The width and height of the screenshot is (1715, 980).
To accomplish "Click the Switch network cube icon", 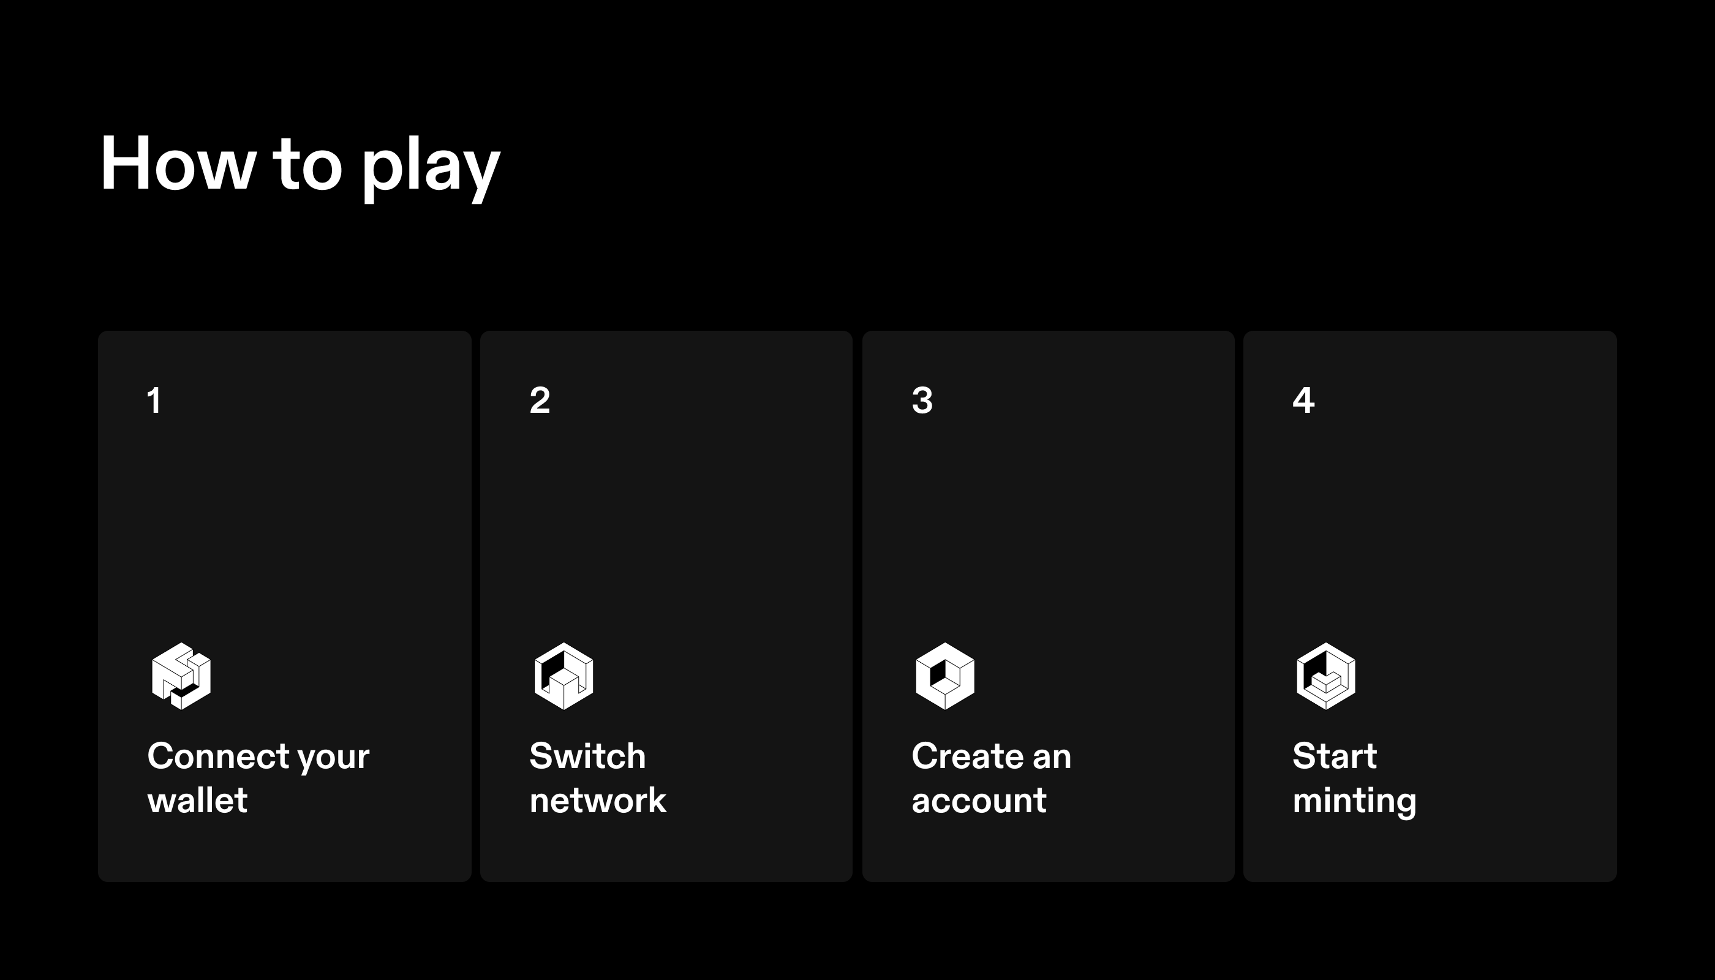I will point(563,676).
